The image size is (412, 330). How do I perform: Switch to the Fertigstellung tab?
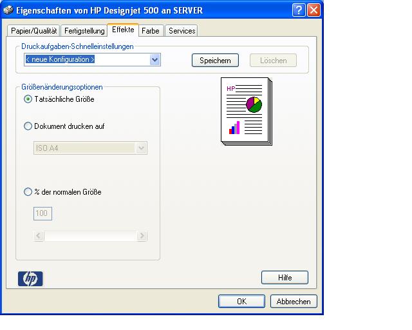point(84,31)
